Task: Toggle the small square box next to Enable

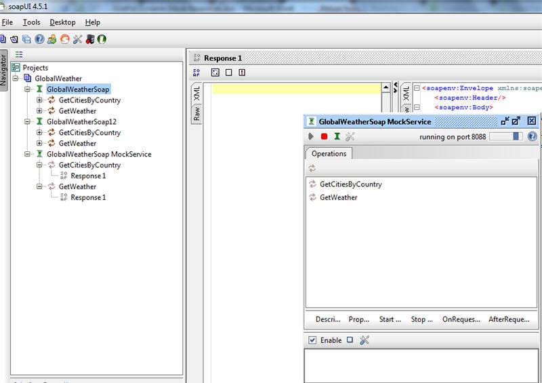Action: [350, 340]
